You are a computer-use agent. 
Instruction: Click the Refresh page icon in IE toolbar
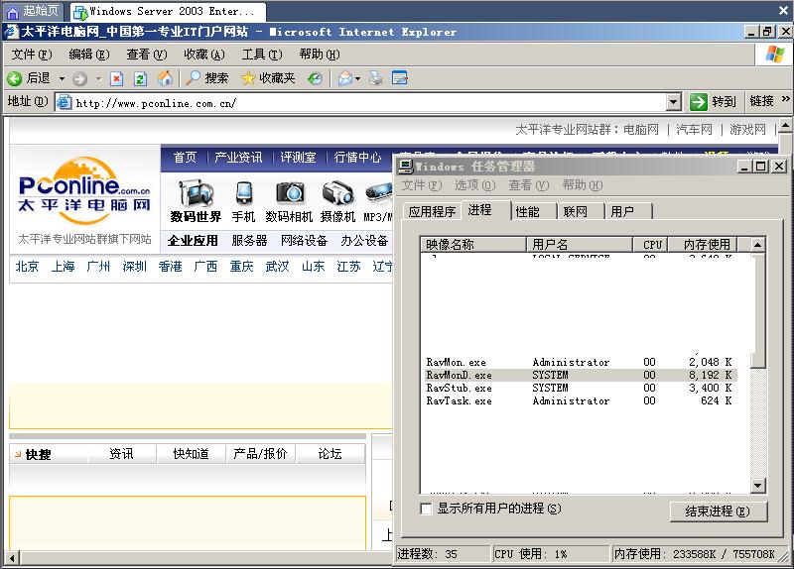[140, 78]
